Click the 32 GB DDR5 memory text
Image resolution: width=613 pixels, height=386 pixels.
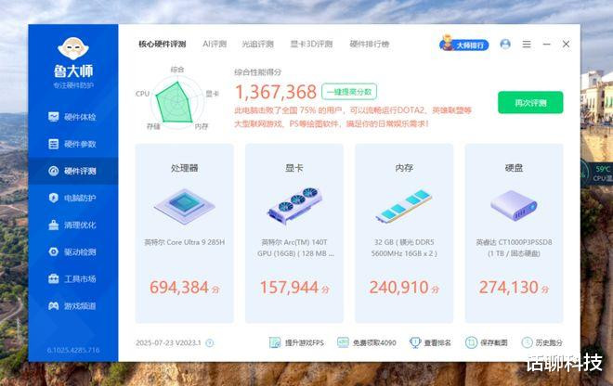(x=404, y=248)
